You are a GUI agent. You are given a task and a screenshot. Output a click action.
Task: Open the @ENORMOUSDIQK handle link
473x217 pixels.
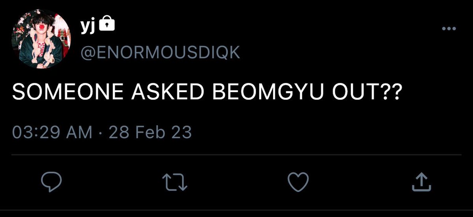coord(160,52)
